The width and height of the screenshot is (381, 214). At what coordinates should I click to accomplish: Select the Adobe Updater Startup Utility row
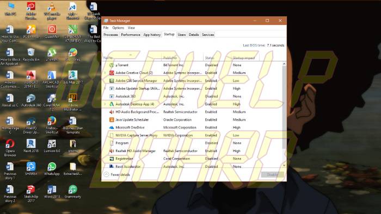tap(192, 89)
